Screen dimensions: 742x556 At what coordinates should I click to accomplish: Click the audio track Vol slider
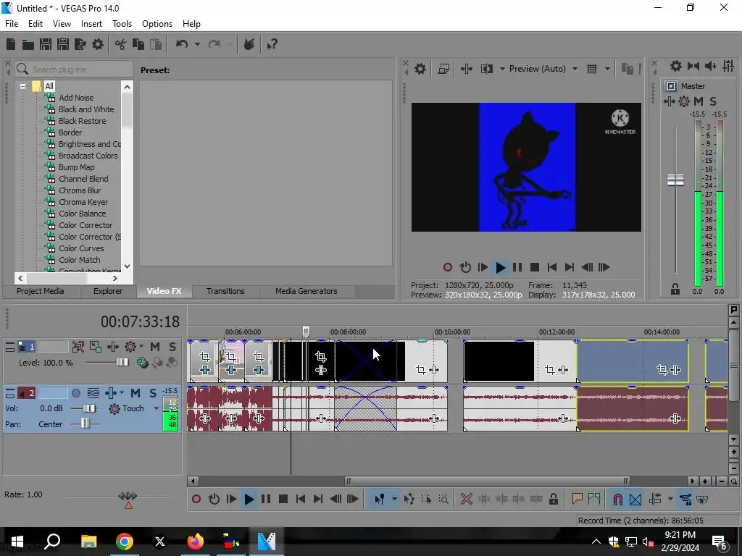(x=89, y=408)
